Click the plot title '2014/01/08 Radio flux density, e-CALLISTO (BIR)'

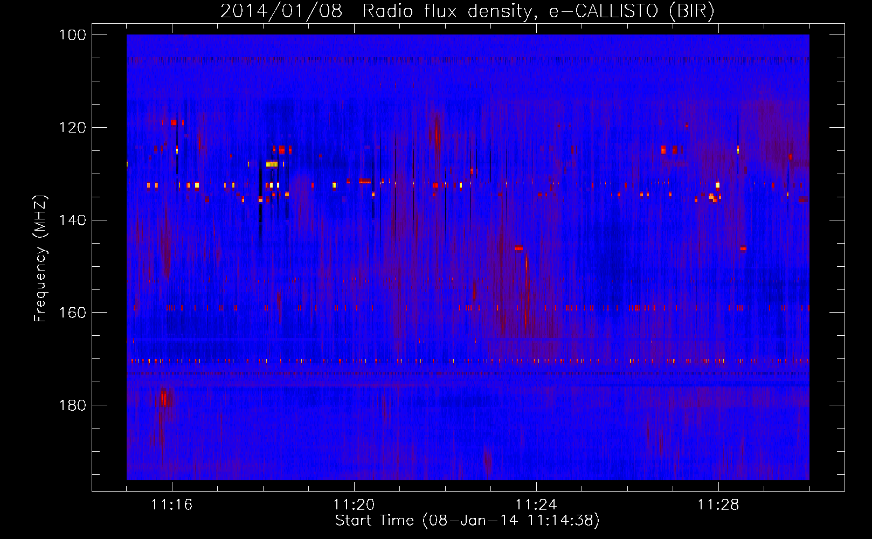tap(468, 11)
